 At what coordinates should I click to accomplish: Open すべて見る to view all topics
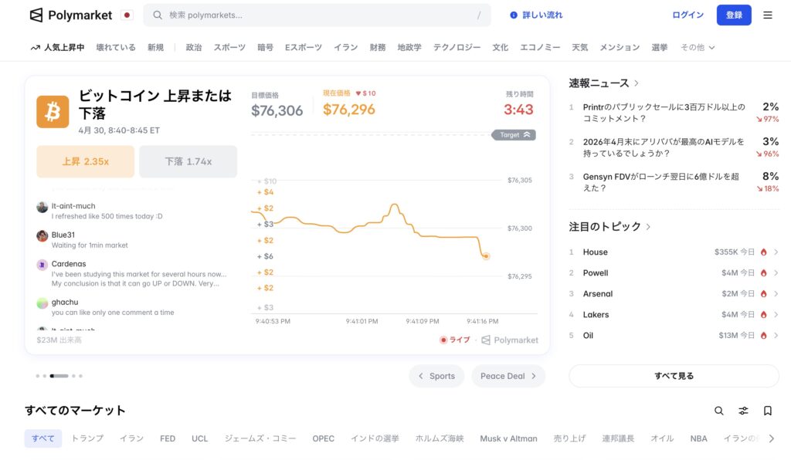(673, 375)
